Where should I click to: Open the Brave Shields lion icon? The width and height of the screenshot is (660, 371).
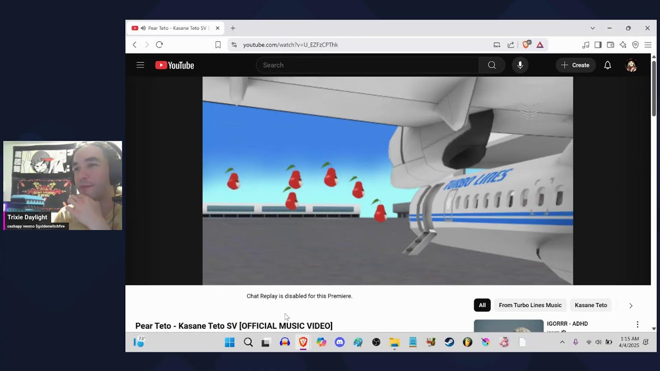click(x=526, y=45)
